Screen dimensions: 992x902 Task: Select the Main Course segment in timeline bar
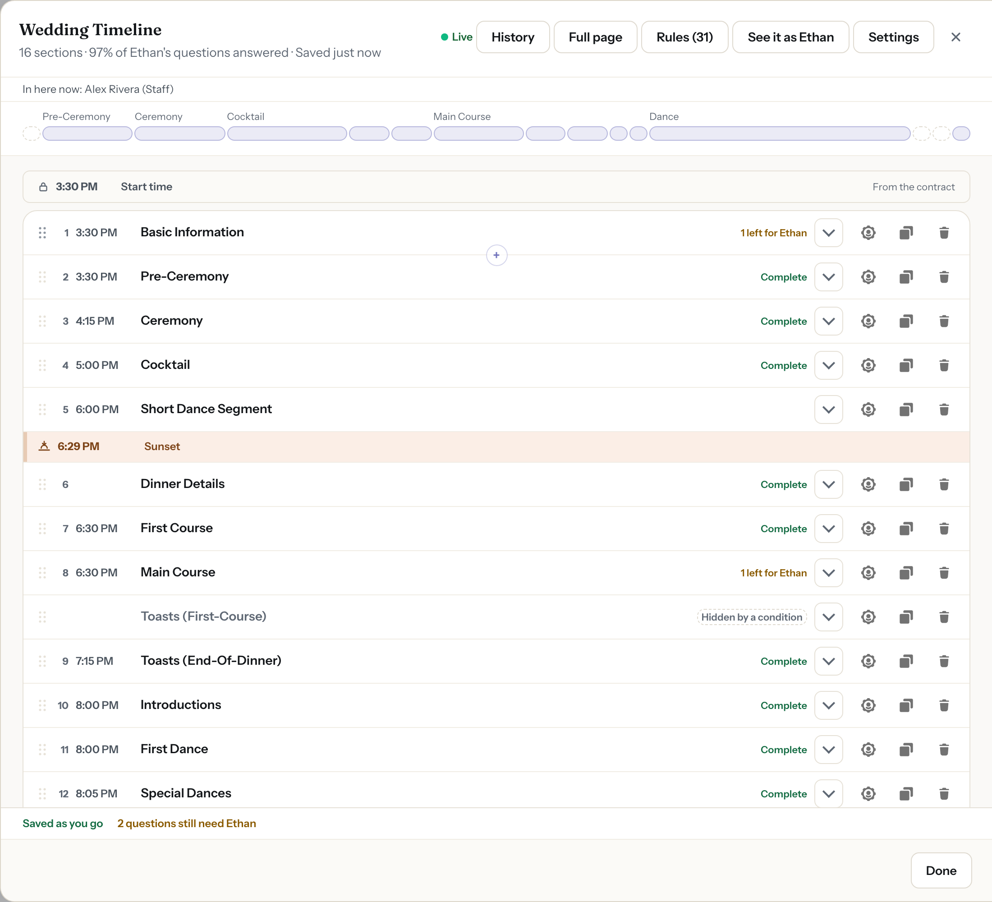[x=478, y=133]
